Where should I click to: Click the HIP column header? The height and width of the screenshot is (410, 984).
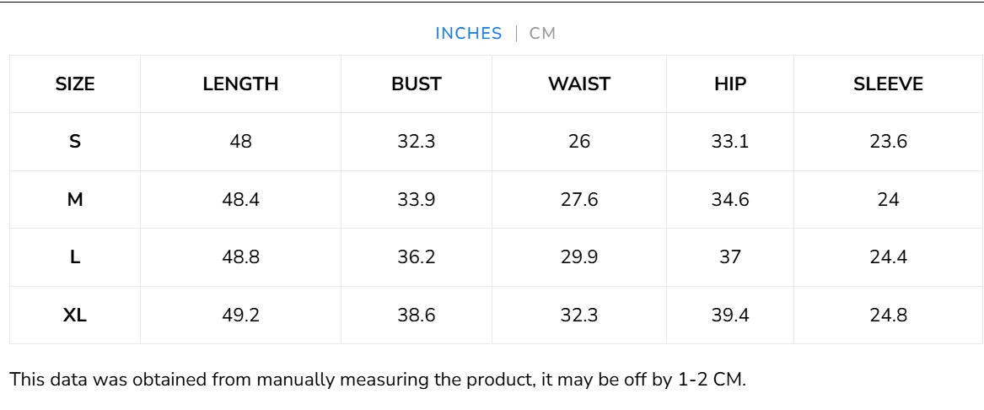pos(729,84)
